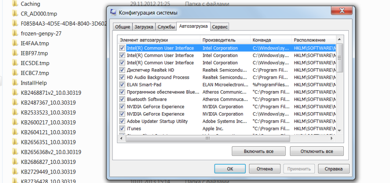Click the folder icon next to KB2487367_10.0.30319
Viewport: 390px width, 183px height.
(15, 102)
